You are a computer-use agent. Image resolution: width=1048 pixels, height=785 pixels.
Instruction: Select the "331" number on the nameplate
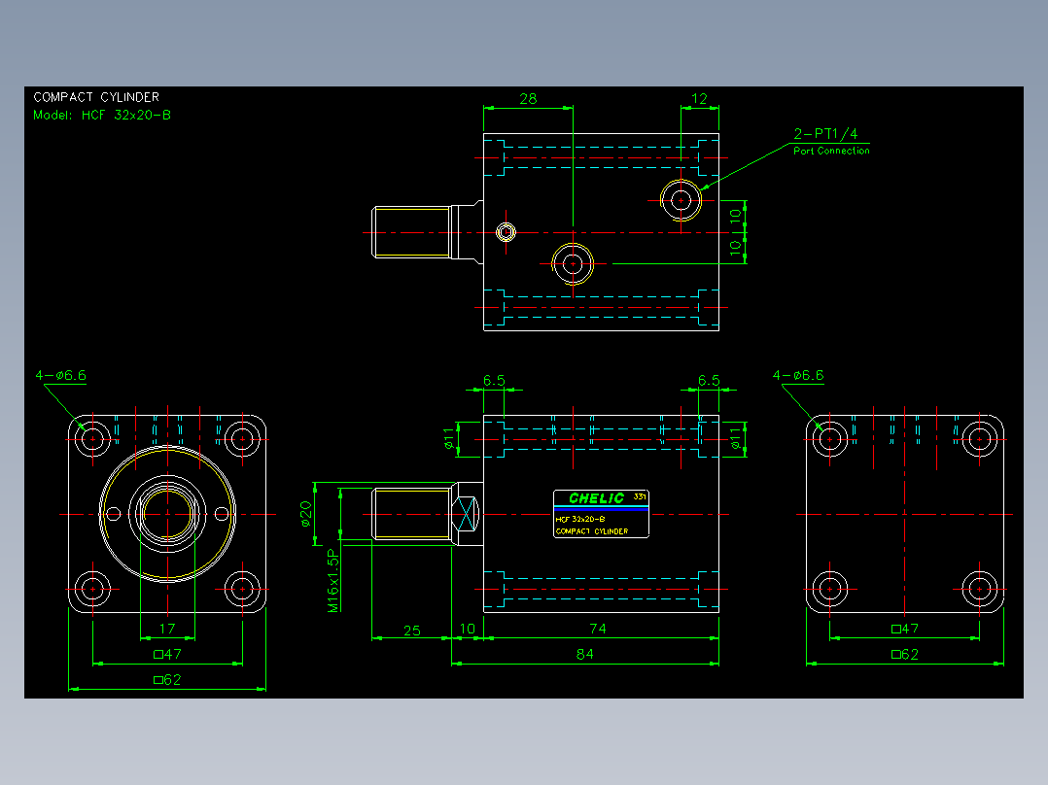640,496
